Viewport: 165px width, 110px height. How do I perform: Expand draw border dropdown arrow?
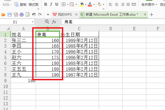[x=76, y=4]
